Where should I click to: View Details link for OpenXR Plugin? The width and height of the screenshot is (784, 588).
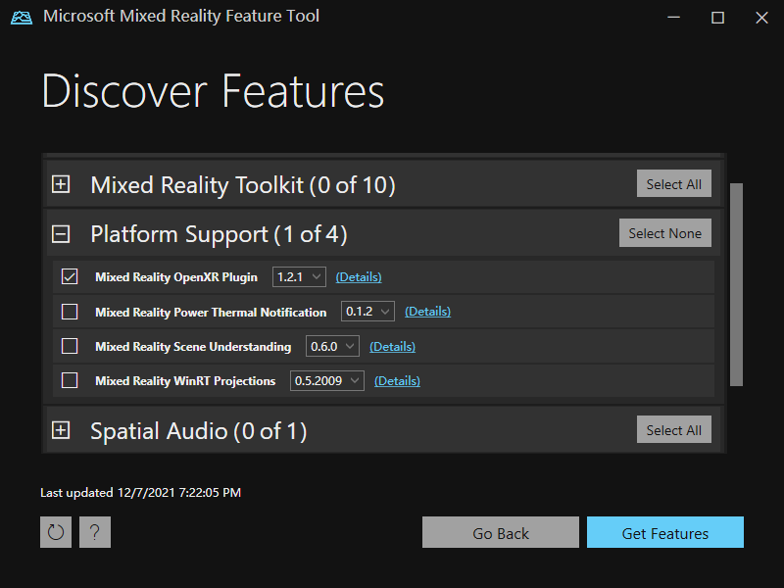(359, 277)
